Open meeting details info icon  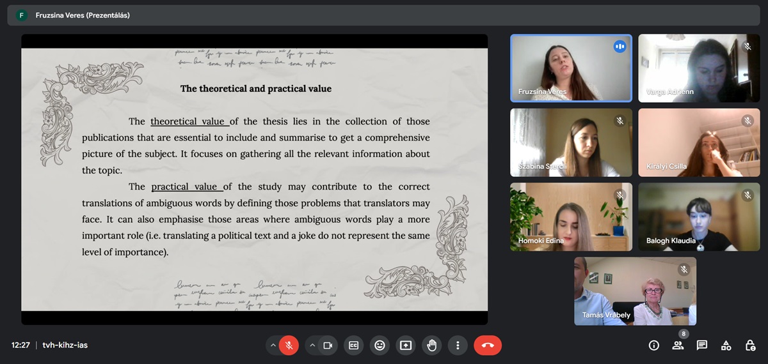click(x=653, y=345)
